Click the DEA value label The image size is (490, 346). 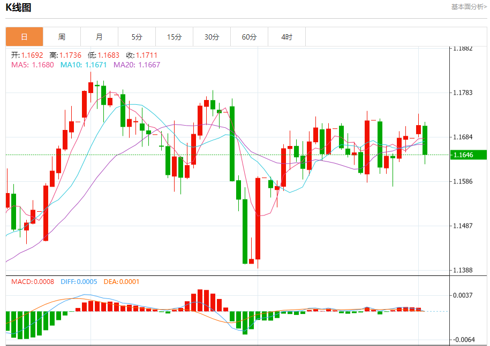(120, 281)
